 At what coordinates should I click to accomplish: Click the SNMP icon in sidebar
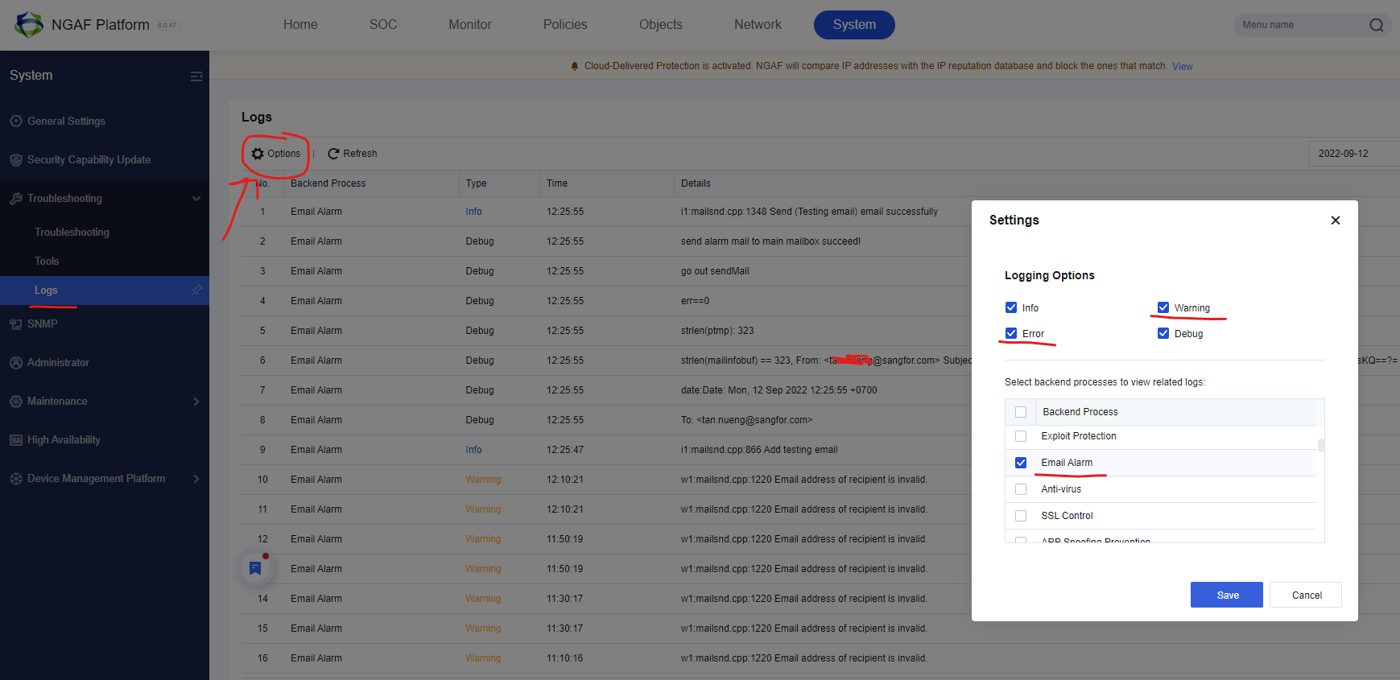(16, 324)
